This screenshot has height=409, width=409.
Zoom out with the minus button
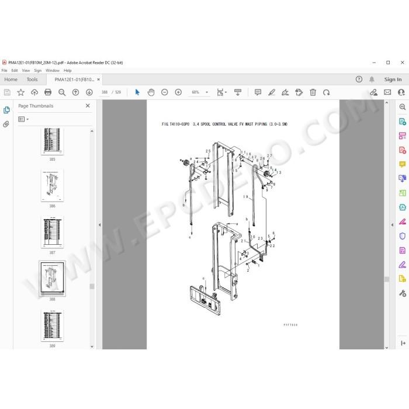click(165, 92)
